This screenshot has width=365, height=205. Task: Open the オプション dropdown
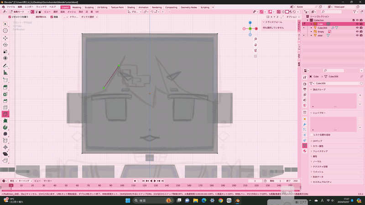[293, 17]
